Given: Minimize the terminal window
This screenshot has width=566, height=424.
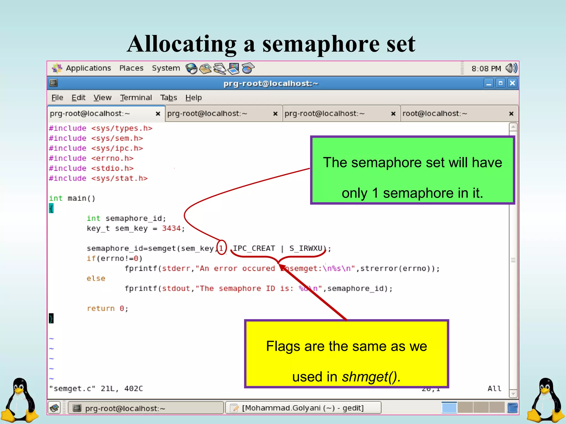Looking at the screenshot, I should pos(489,83).
